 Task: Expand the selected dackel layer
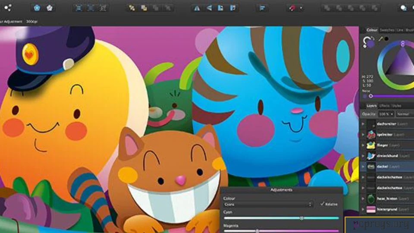tap(363, 167)
